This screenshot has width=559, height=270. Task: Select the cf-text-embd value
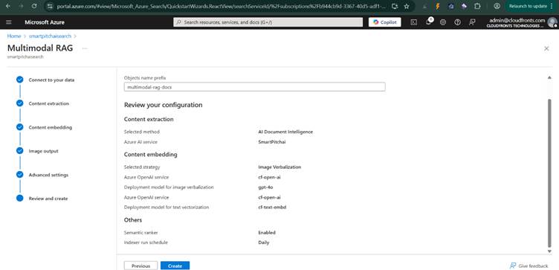(272, 207)
